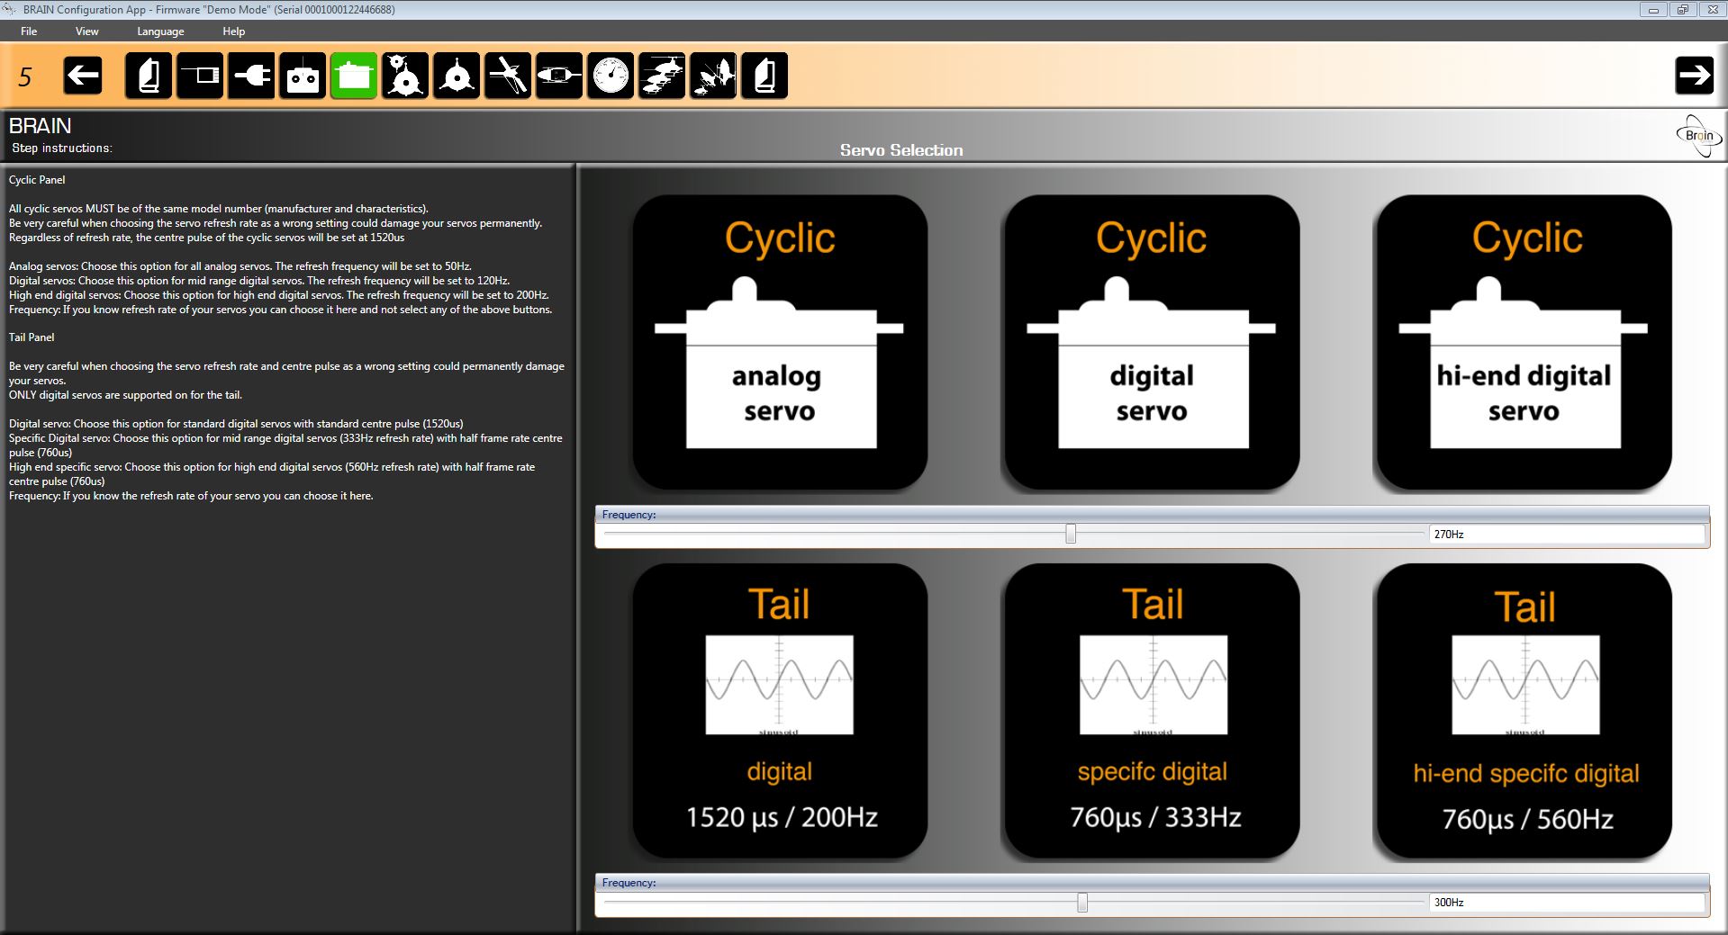Open the radio transmitter setup step
The image size is (1728, 935).
[303, 76]
